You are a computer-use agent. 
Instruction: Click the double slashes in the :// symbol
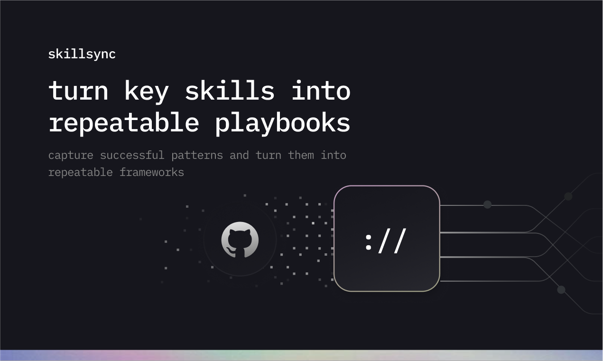pos(392,241)
